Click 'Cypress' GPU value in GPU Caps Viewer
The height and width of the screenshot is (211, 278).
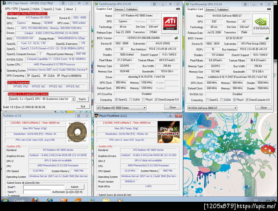[x=21, y=23]
